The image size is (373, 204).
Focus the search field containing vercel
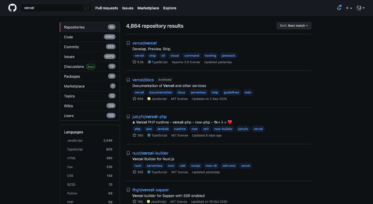[x=56, y=8]
